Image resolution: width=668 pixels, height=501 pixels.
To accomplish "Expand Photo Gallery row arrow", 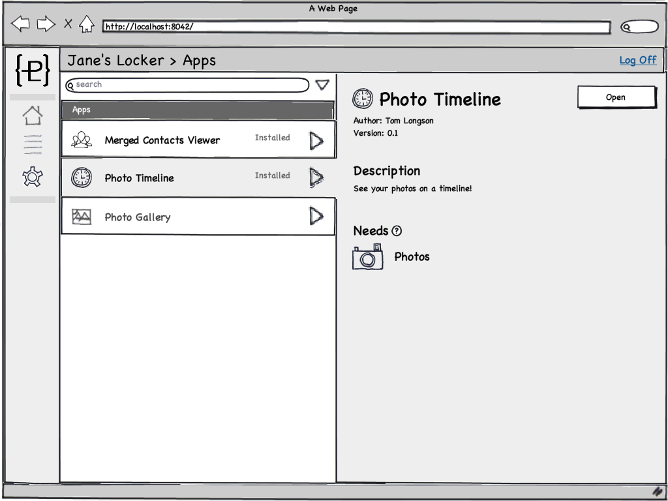I will pos(316,216).
